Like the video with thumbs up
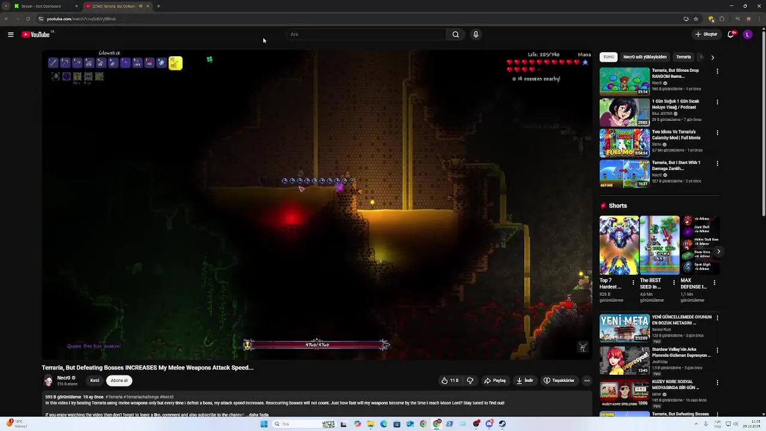Image resolution: width=766 pixels, height=431 pixels. point(450,381)
